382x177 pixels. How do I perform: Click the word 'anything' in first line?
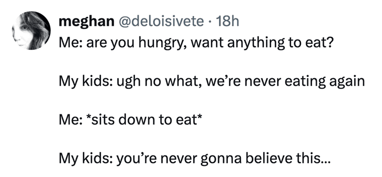[x=255, y=44]
